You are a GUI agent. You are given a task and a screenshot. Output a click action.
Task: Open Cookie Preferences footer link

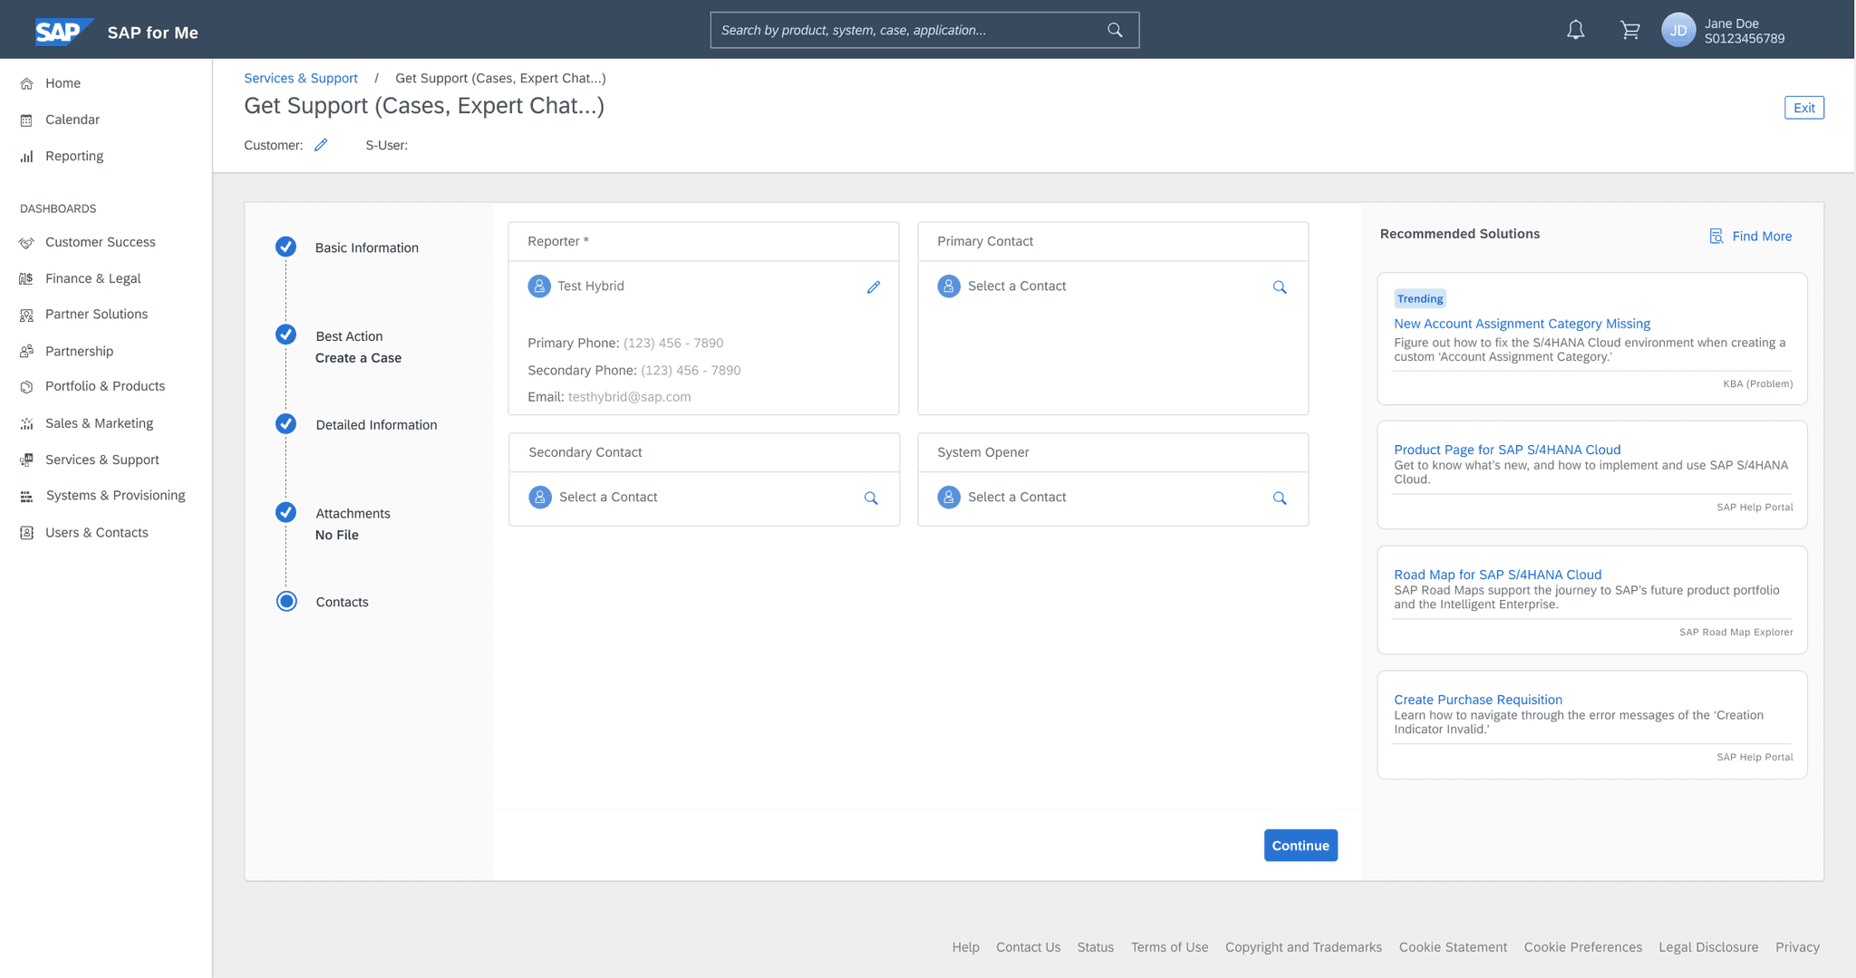pyautogui.click(x=1582, y=947)
